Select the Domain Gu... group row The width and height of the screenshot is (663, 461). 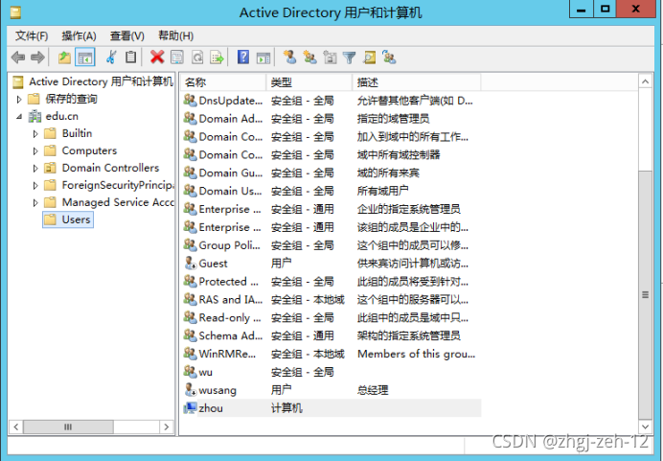pyautogui.click(x=331, y=173)
